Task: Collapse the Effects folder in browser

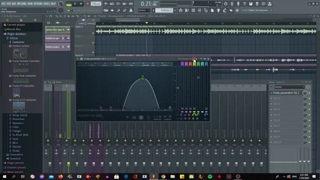Action: (x=13, y=38)
